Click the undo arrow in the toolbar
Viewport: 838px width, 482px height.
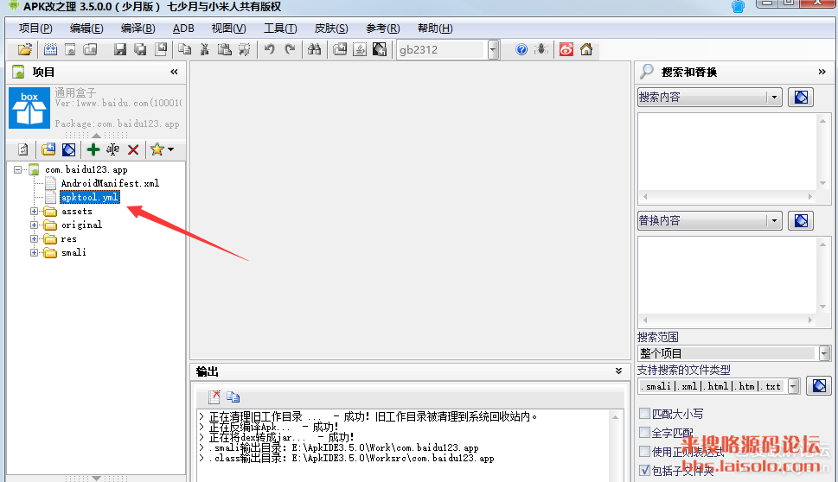[270, 49]
